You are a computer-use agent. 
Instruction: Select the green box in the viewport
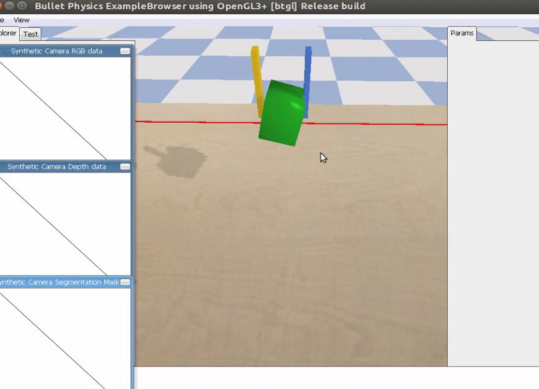coord(282,112)
